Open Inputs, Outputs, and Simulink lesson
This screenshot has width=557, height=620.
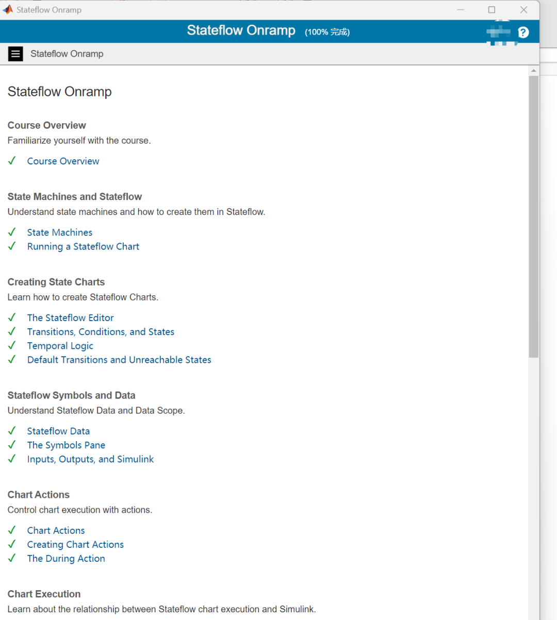pos(90,459)
